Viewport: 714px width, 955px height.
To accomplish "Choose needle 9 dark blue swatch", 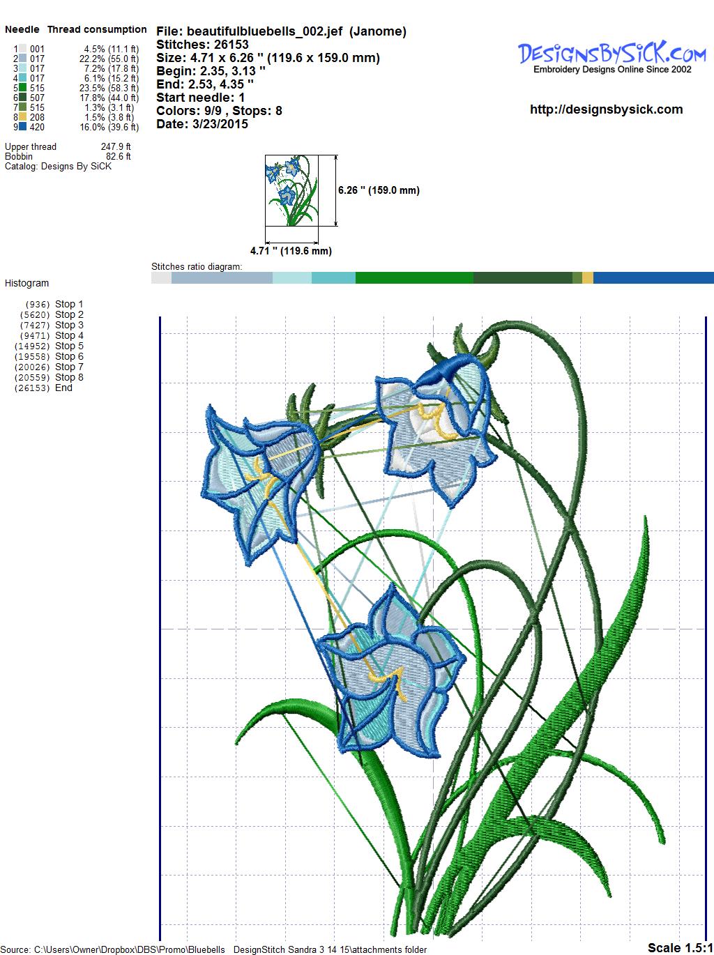I will (24, 127).
